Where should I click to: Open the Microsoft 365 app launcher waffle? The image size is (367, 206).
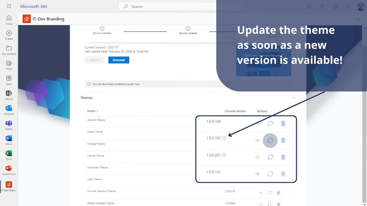coord(9,6)
